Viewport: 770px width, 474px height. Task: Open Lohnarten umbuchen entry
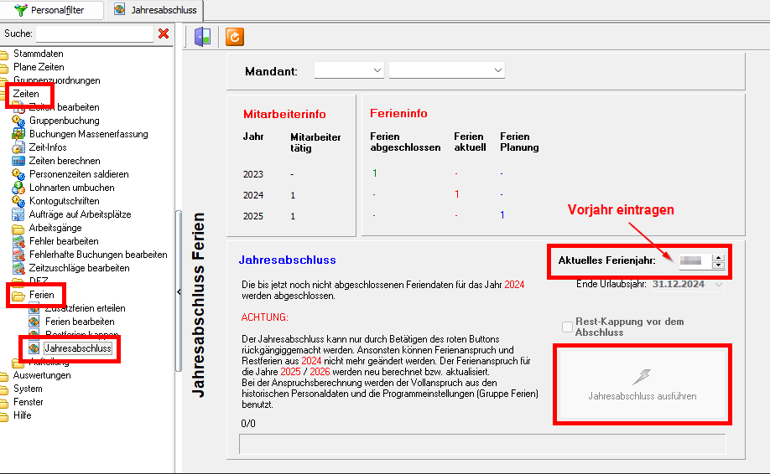coord(71,188)
